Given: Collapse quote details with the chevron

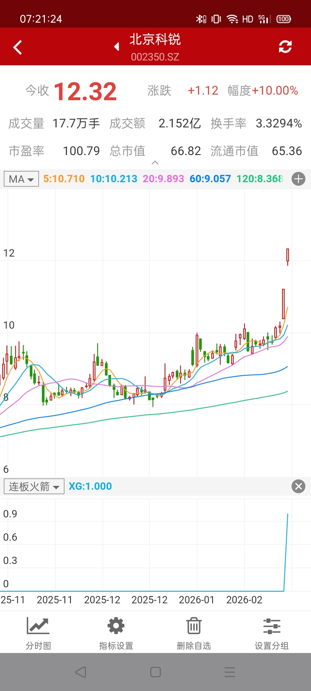Looking at the screenshot, I should pyautogui.click(x=155, y=163).
